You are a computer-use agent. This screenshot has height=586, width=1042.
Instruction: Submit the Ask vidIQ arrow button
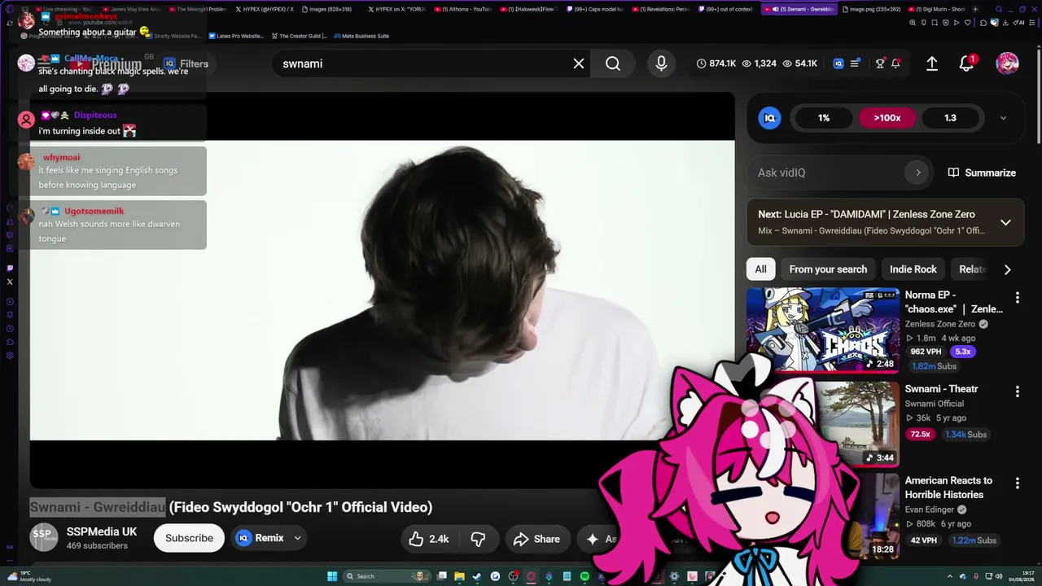tap(918, 173)
